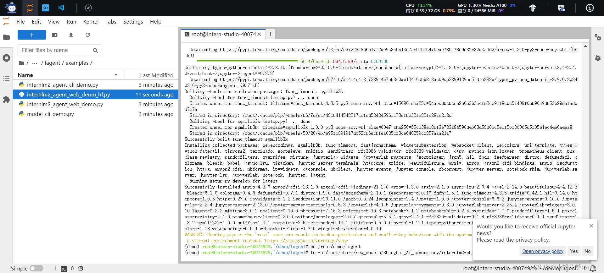Select the root@intern-studio terminal tab
Viewport: 604px width, 273px height.
[223, 34]
